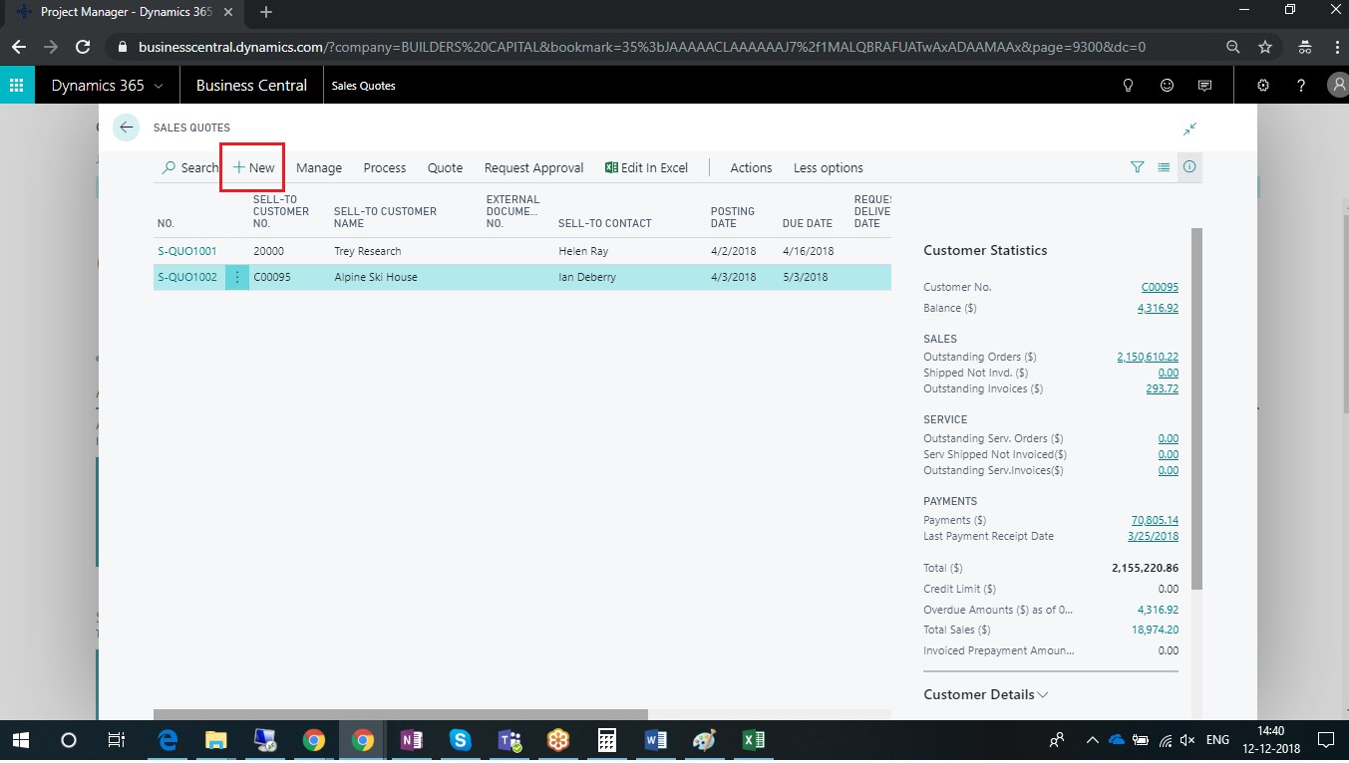1349x763 pixels.
Task: Collapse the page with the shrink arrows icon
Action: pyautogui.click(x=1189, y=128)
